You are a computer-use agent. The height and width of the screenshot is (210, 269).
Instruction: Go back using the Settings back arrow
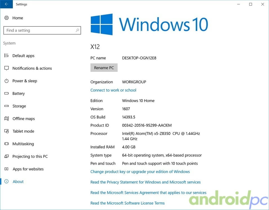[x=6, y=4]
